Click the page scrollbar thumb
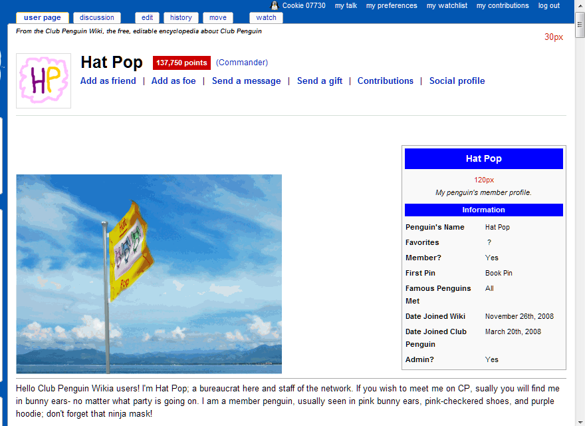Image resolution: width=585 pixels, height=426 pixels. click(580, 25)
